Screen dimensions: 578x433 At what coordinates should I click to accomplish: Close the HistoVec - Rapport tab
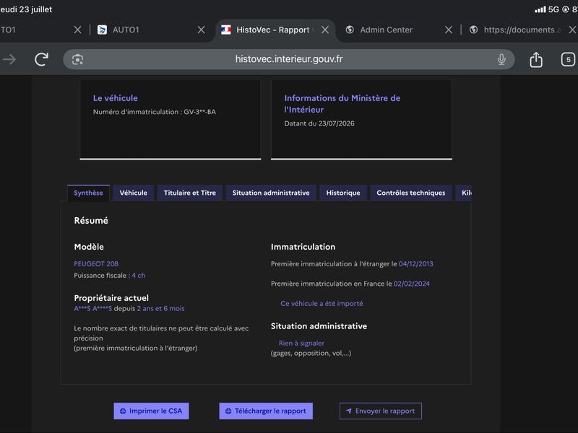tap(325, 30)
